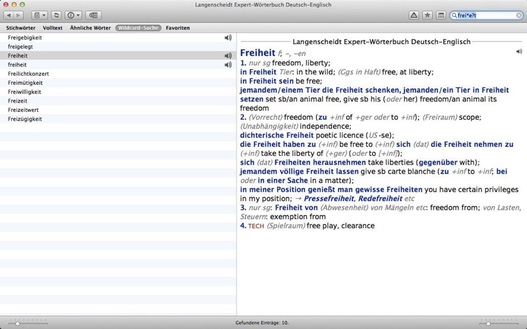Image resolution: width=527 pixels, height=329 pixels.
Task: Select Freigebigkeit in the results list
Action: point(118,38)
